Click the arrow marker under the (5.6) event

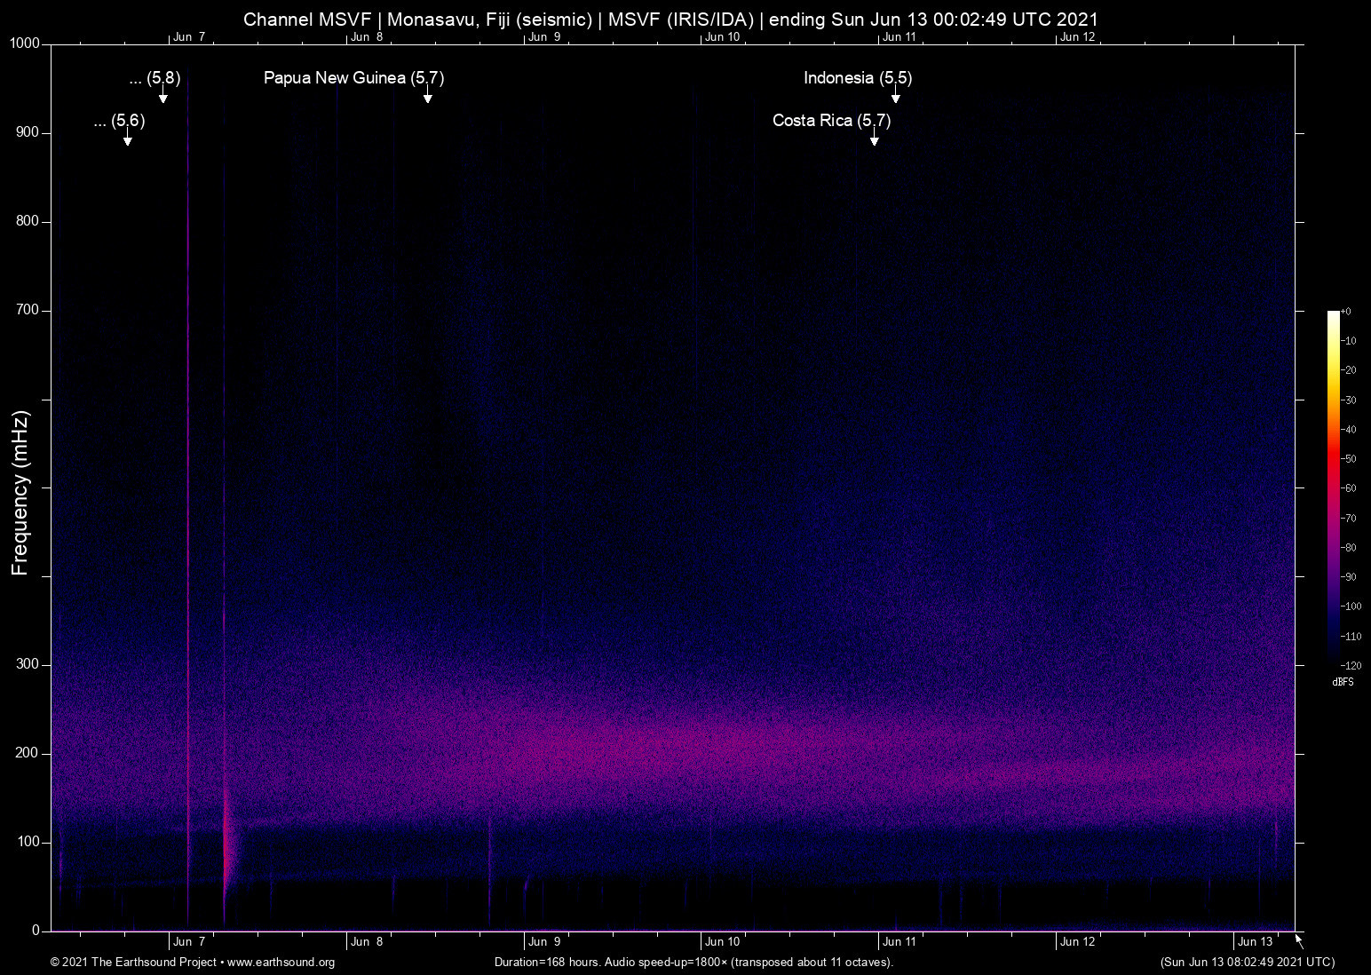tap(128, 137)
